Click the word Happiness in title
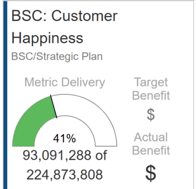The image size is (196, 189). (x=48, y=39)
